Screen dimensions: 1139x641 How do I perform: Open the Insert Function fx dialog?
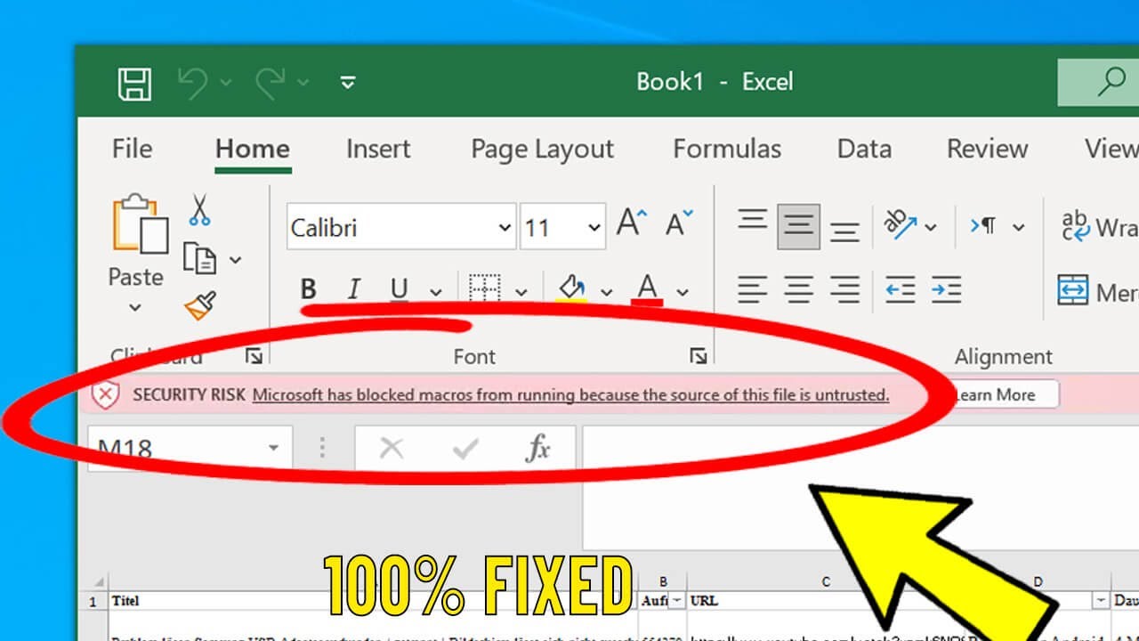[x=537, y=449]
